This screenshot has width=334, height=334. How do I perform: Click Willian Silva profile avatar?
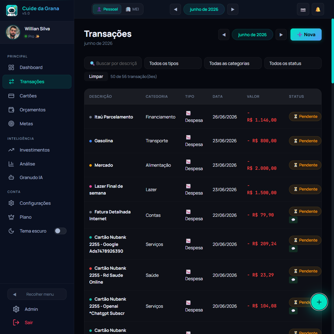pos(13,32)
